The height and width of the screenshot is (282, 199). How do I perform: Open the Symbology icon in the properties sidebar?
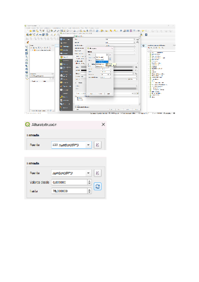pyautogui.click(x=62, y=46)
